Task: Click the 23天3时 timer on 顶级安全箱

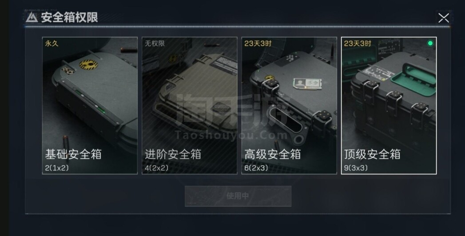Action: click(358, 43)
